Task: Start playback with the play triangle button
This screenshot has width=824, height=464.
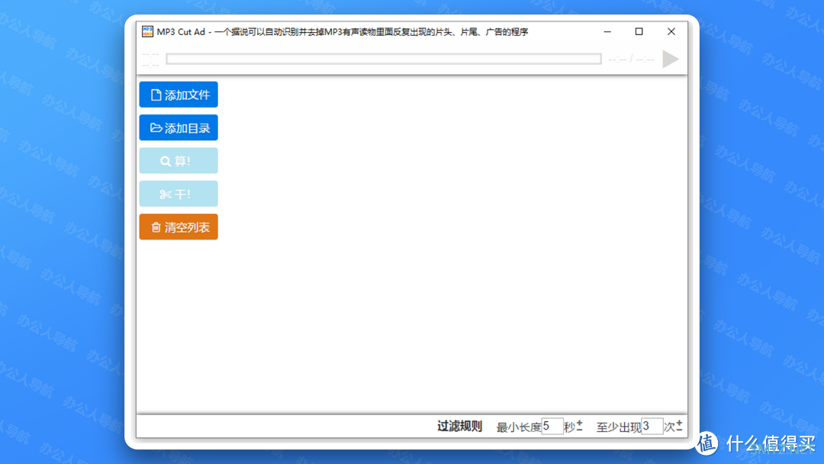Action: (x=670, y=59)
